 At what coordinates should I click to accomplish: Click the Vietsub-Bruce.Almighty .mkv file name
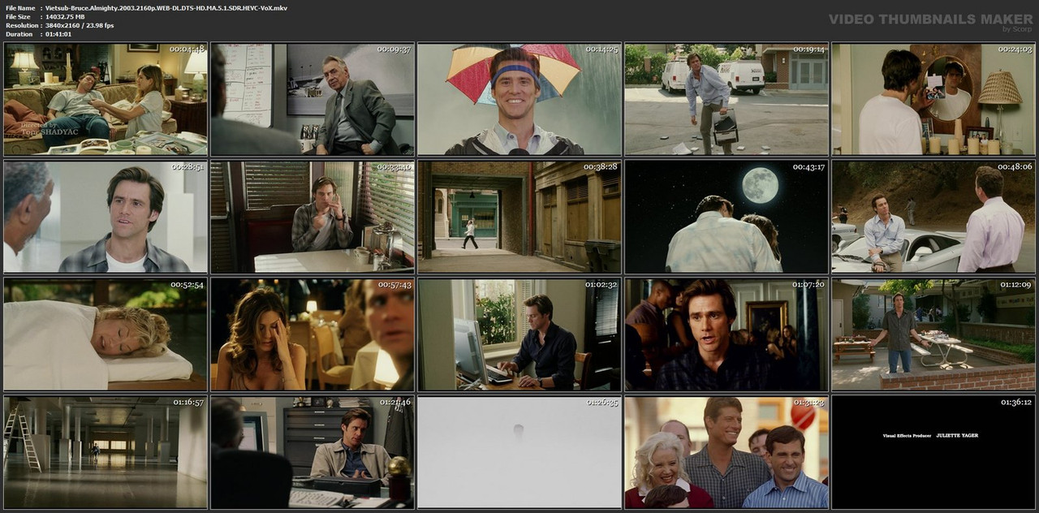pos(166,8)
